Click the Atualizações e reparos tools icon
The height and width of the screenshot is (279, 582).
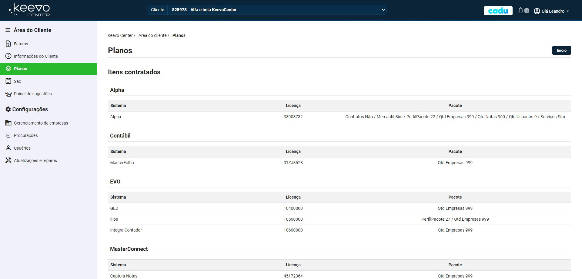8,161
